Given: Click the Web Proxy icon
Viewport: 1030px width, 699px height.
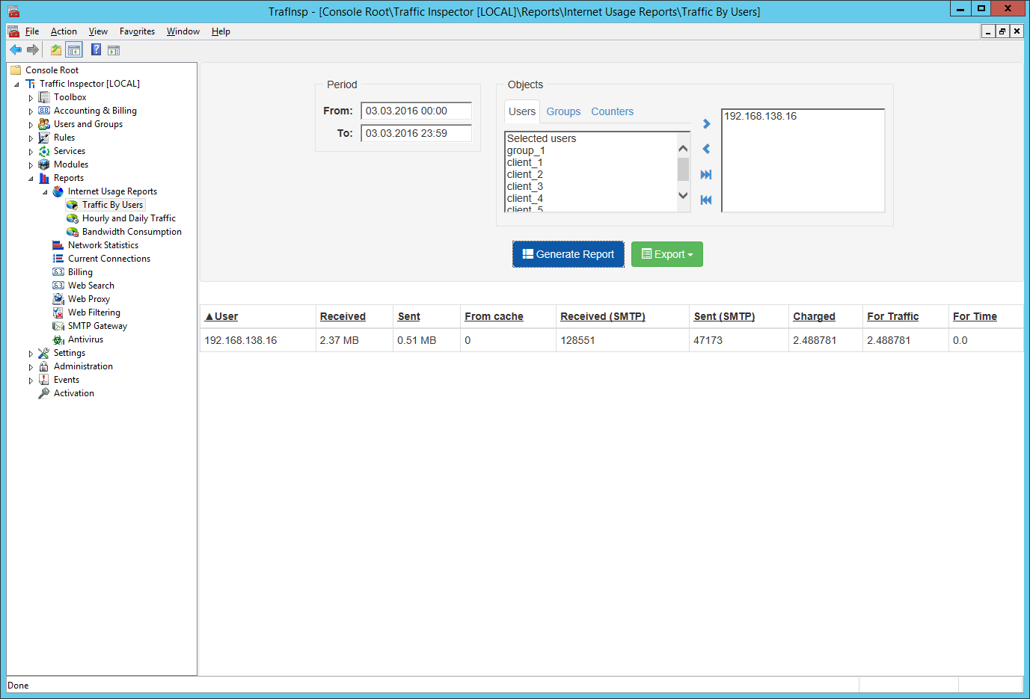Looking at the screenshot, I should (x=58, y=299).
